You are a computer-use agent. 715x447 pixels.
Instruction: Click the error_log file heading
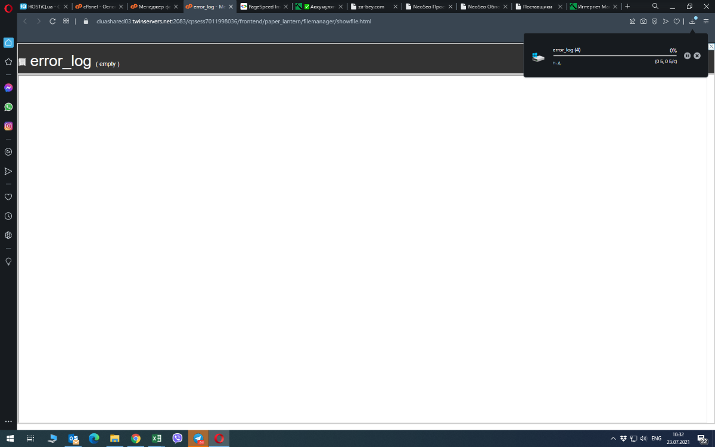[x=60, y=61]
